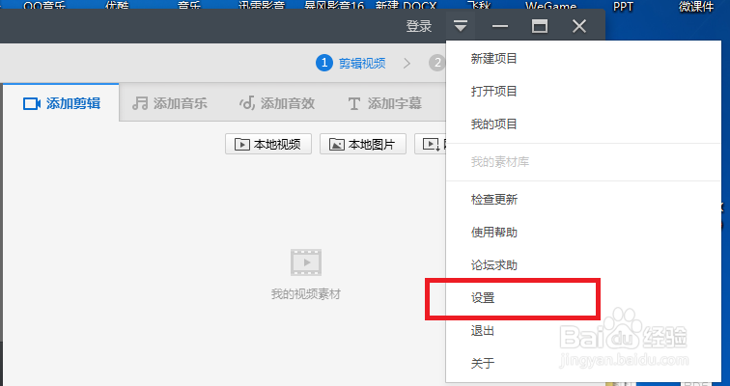Screen dimensions: 730x386
Task: Switch to the 添加字幕 tab
Action: (384, 103)
